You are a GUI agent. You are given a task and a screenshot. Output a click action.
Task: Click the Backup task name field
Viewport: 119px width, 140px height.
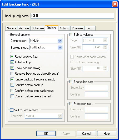[72, 16]
